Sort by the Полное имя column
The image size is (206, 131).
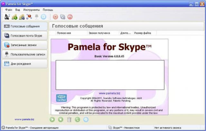[71, 33]
